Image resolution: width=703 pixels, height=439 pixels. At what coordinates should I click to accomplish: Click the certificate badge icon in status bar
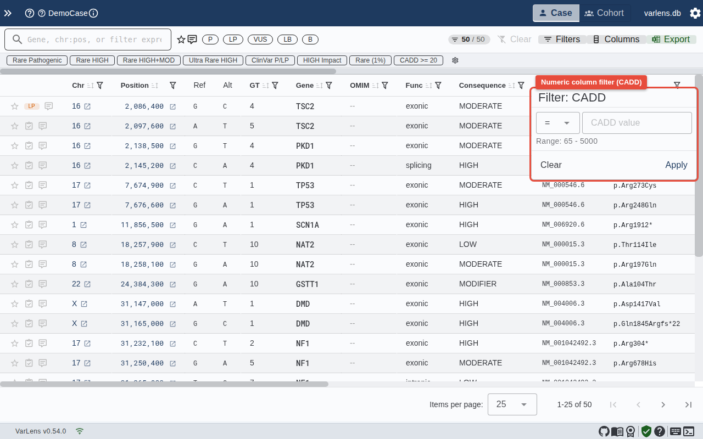631,431
